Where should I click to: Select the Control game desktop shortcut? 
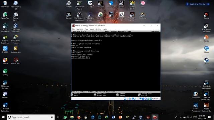69,16
